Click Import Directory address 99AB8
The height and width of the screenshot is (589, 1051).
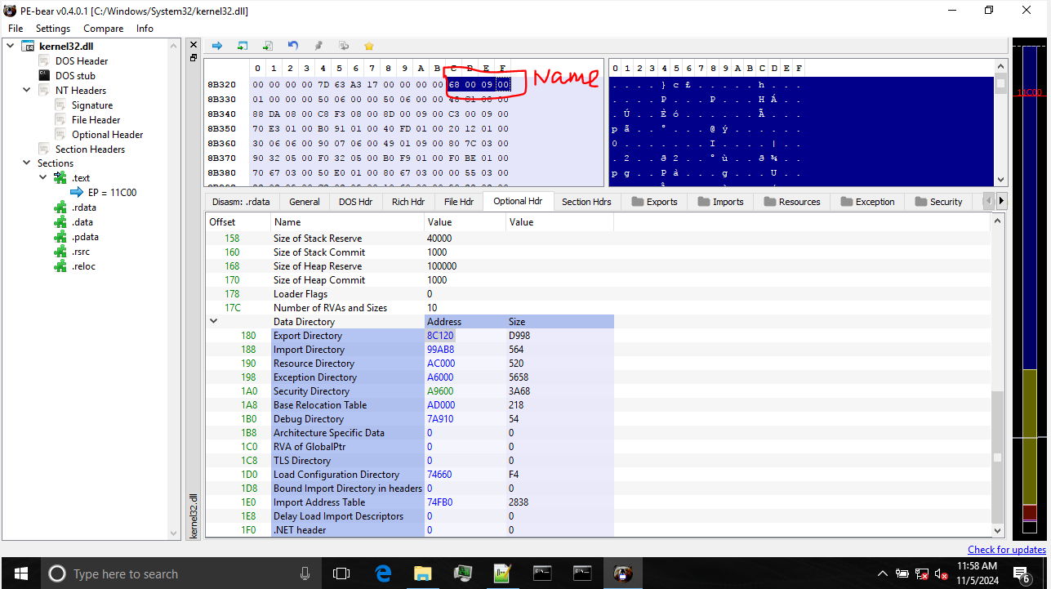click(x=441, y=350)
